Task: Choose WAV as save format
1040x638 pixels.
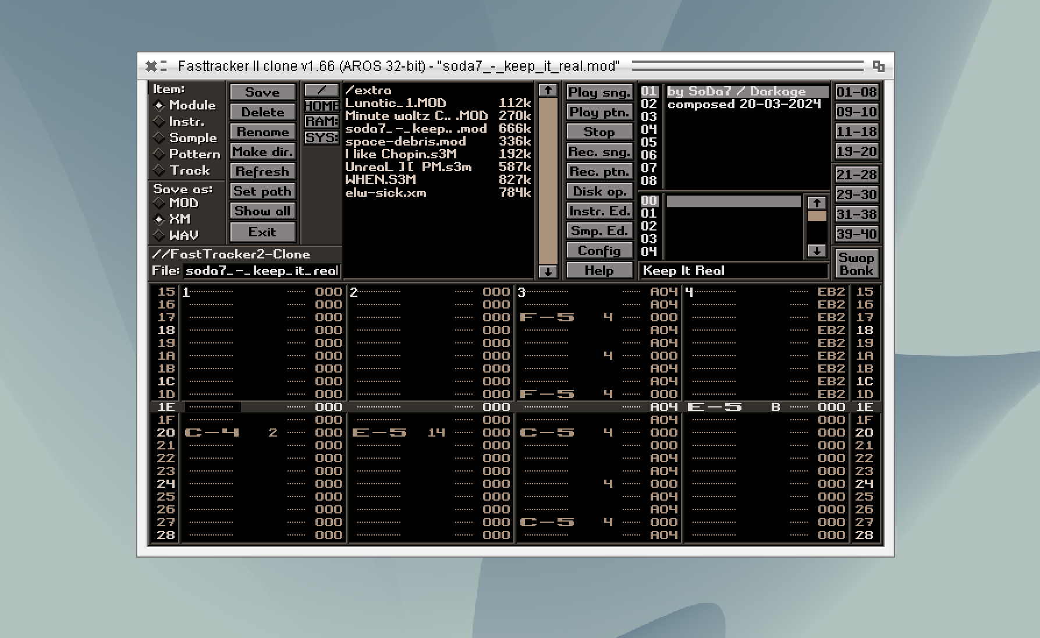Action: pyautogui.click(x=159, y=236)
